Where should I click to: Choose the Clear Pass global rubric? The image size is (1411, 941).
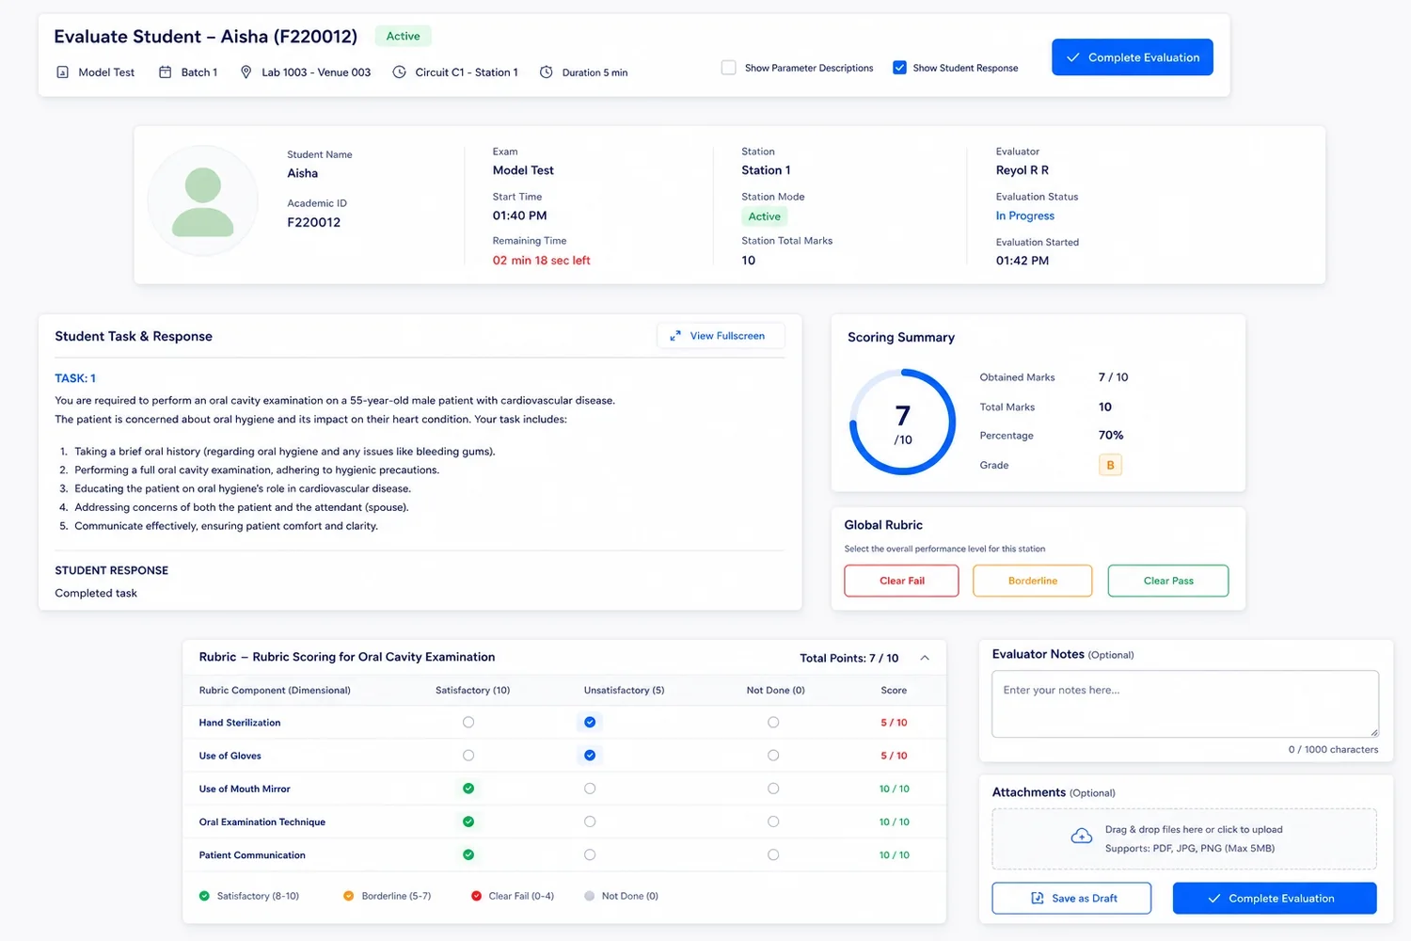(x=1168, y=581)
